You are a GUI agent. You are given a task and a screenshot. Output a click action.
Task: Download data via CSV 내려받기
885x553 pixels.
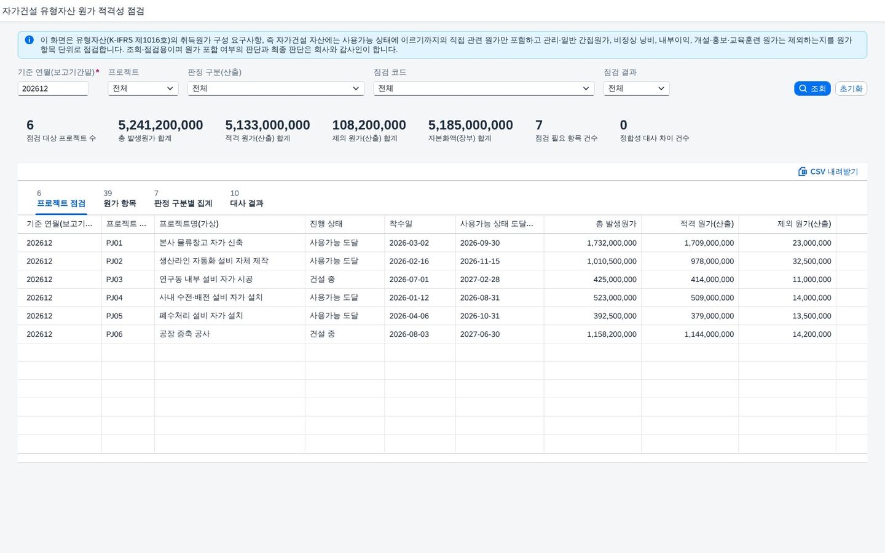point(828,171)
